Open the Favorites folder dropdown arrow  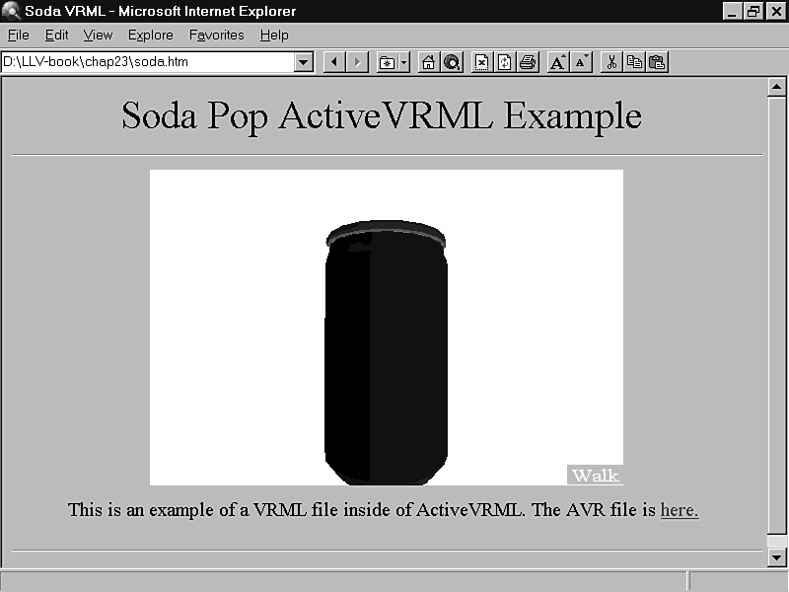coord(404,62)
